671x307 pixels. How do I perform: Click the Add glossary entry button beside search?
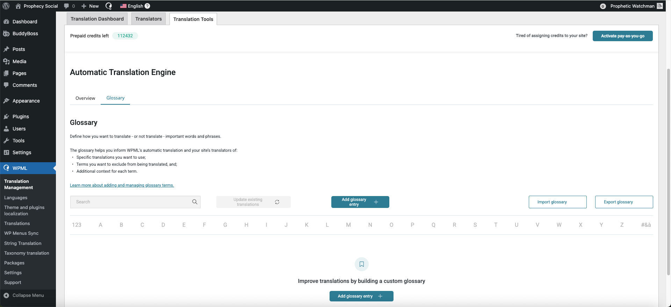pyautogui.click(x=360, y=202)
